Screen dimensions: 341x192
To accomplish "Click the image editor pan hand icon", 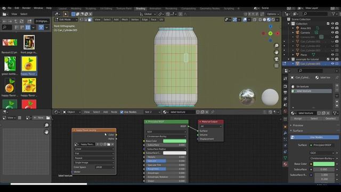I will (46, 132).
